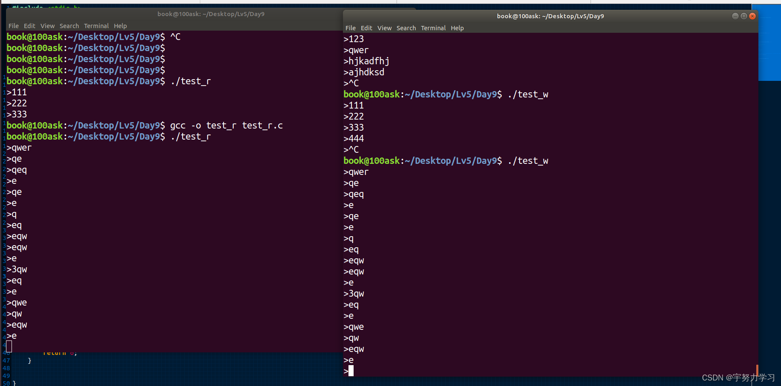Click the cursor after the last terminal prompt
Viewport: 781px width, 386px height.
point(351,371)
